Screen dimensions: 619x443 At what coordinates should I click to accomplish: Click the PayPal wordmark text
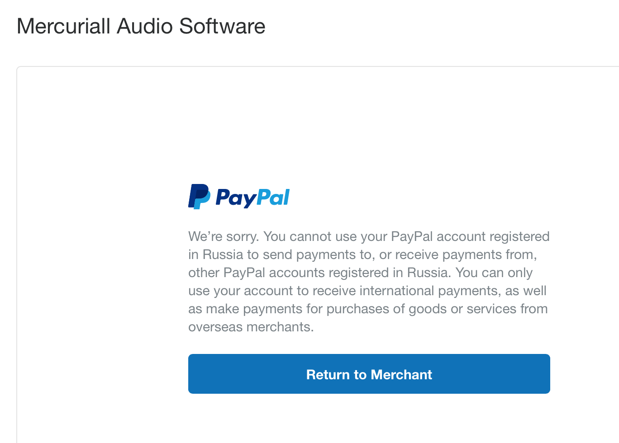(252, 198)
